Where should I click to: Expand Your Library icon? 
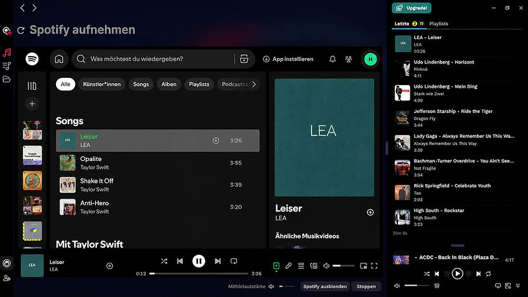point(32,86)
